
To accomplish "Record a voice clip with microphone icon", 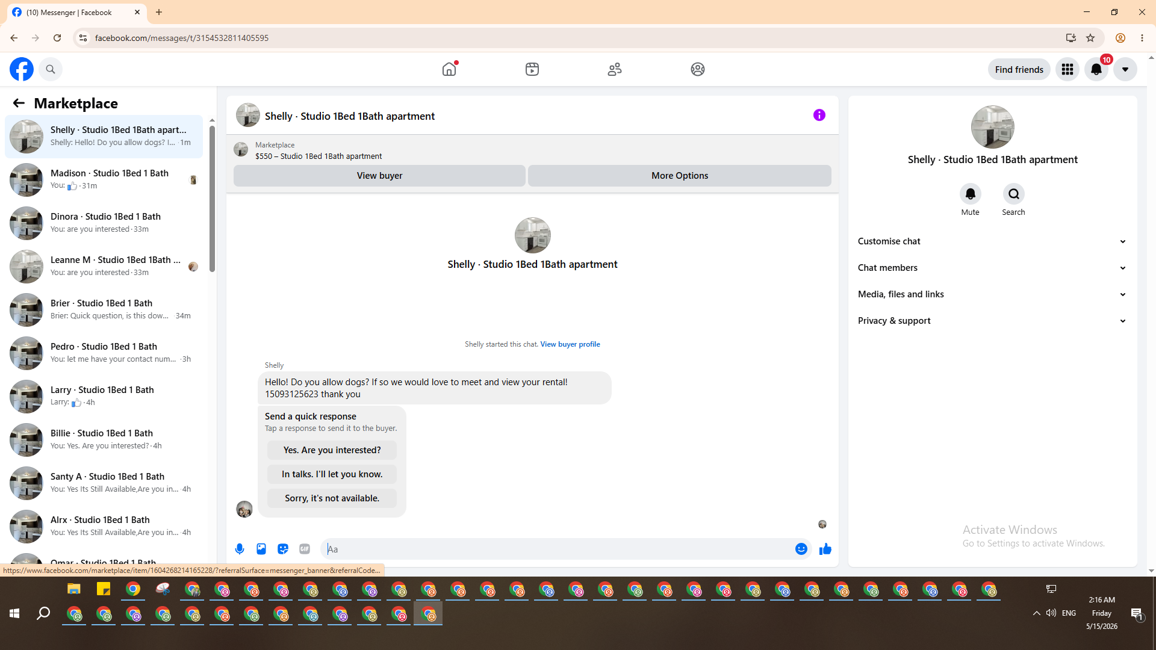I will (240, 549).
